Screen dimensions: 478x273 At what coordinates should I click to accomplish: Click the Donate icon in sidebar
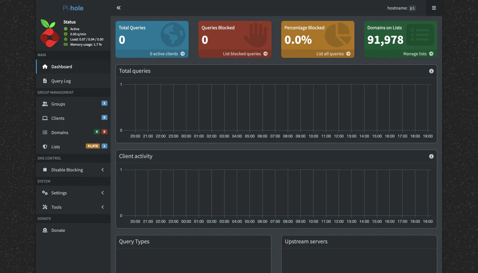(45, 230)
